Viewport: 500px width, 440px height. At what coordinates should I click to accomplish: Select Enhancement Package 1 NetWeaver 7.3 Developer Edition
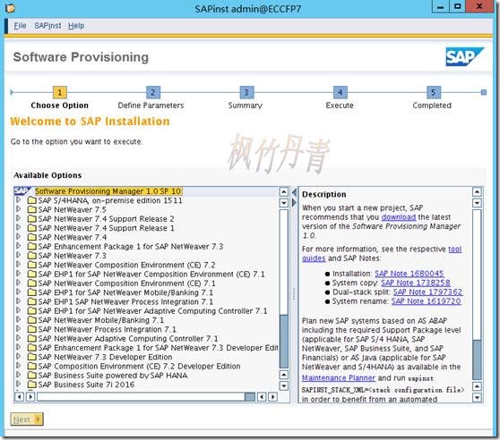coord(159,348)
